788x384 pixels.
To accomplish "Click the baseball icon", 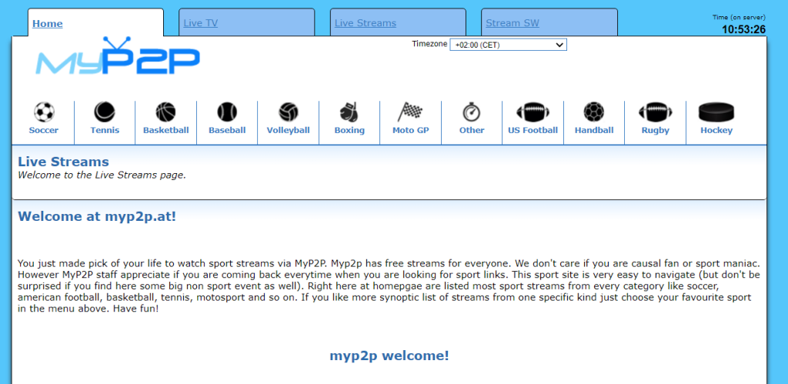I will point(227,112).
